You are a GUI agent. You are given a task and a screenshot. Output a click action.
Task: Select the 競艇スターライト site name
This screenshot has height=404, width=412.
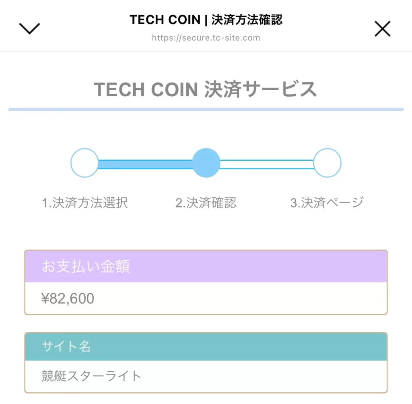tap(91, 376)
